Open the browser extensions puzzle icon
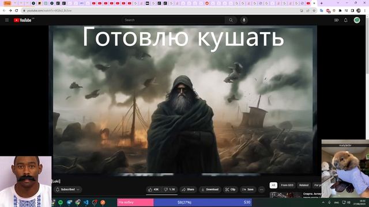Image resolution: width=369 pixels, height=207 pixels. (340, 10)
